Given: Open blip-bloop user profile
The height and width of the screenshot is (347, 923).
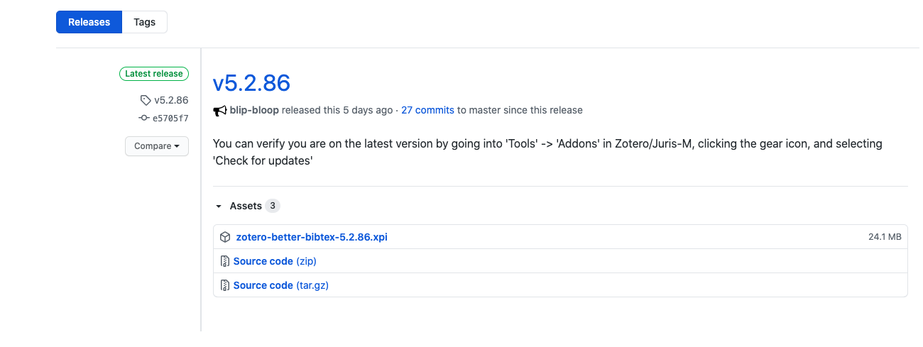Looking at the screenshot, I should [254, 111].
